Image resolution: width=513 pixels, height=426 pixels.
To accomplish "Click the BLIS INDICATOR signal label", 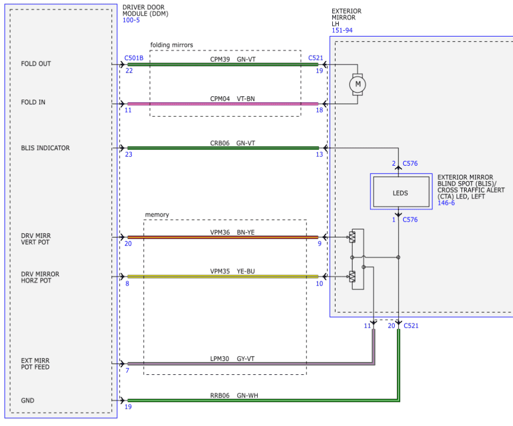I will pos(45,148).
